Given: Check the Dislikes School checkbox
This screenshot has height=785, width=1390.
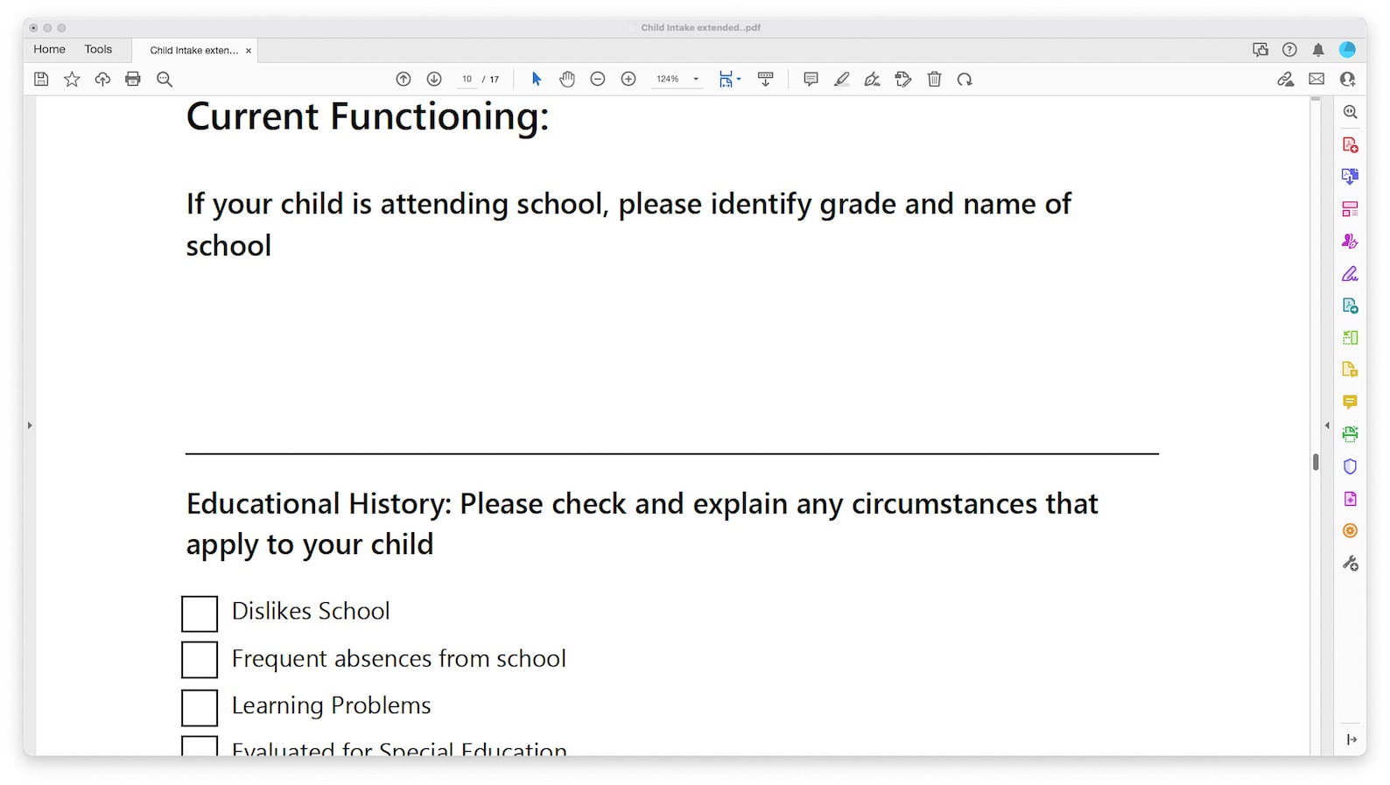Looking at the screenshot, I should click(x=200, y=614).
